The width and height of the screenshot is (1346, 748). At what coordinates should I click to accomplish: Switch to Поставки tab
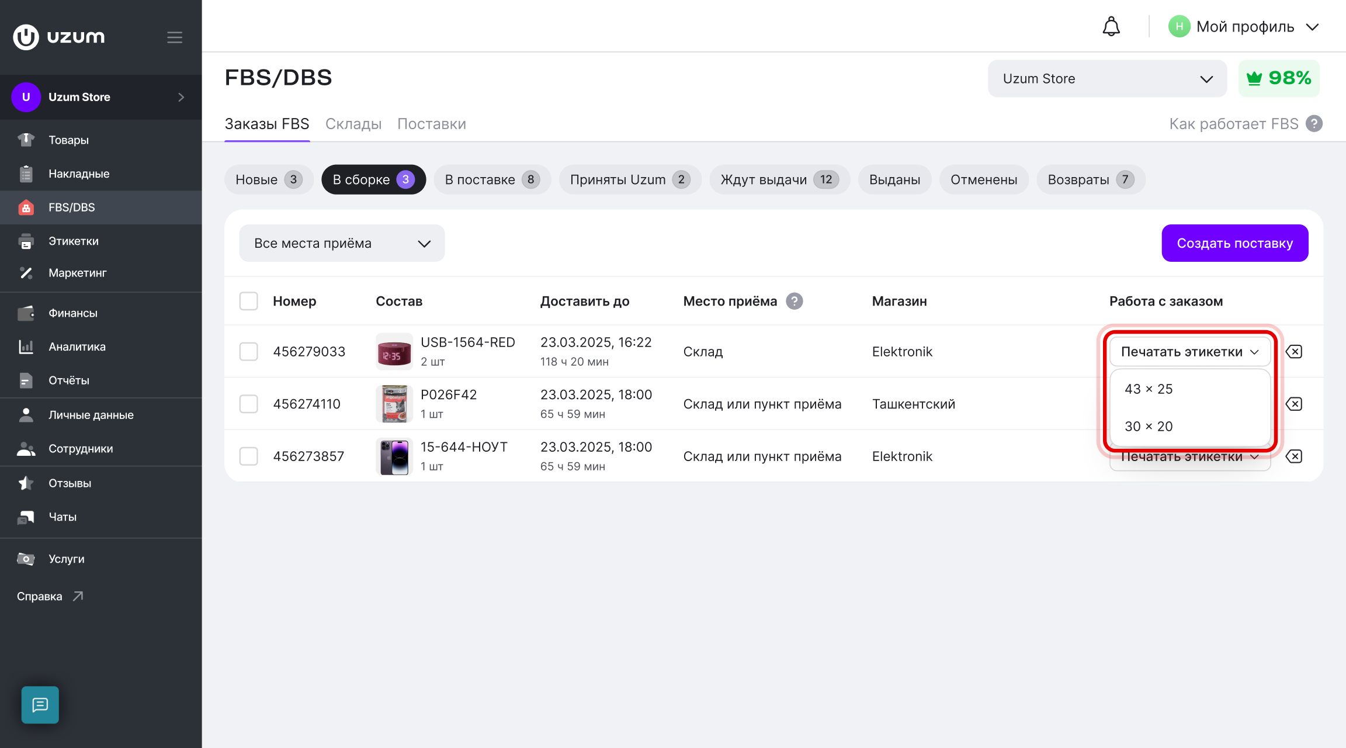432,124
